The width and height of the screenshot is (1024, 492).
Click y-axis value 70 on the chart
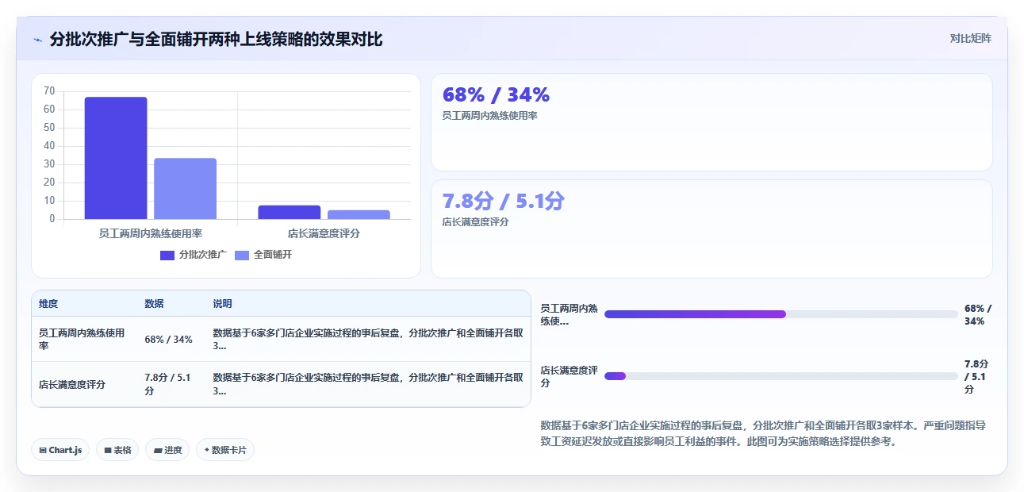[49, 90]
